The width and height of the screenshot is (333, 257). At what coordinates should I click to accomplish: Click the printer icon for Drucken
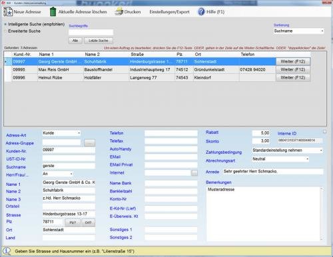(x=119, y=11)
